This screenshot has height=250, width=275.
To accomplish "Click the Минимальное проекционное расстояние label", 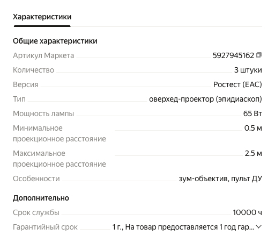I will pos(60,133).
